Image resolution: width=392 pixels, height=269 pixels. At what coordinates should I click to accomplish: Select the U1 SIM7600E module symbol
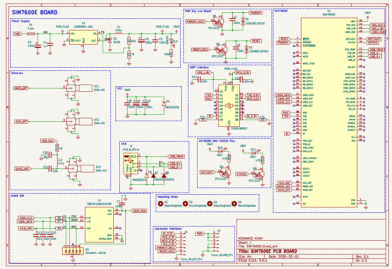coord(329,112)
